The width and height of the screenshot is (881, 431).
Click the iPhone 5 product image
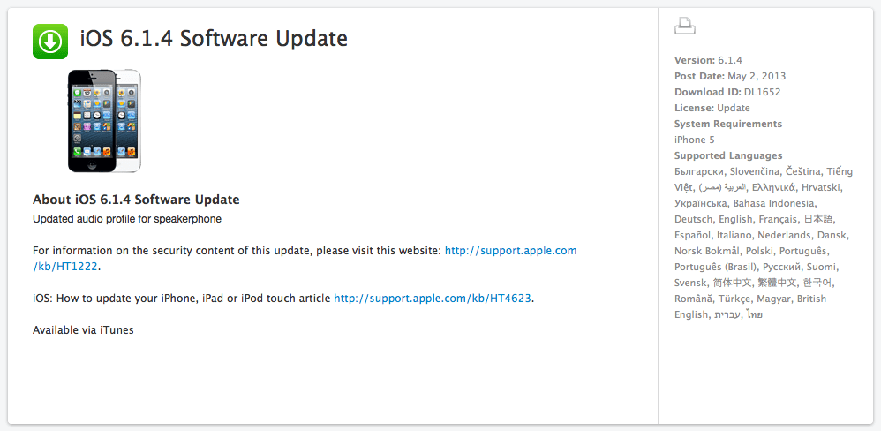[x=104, y=120]
